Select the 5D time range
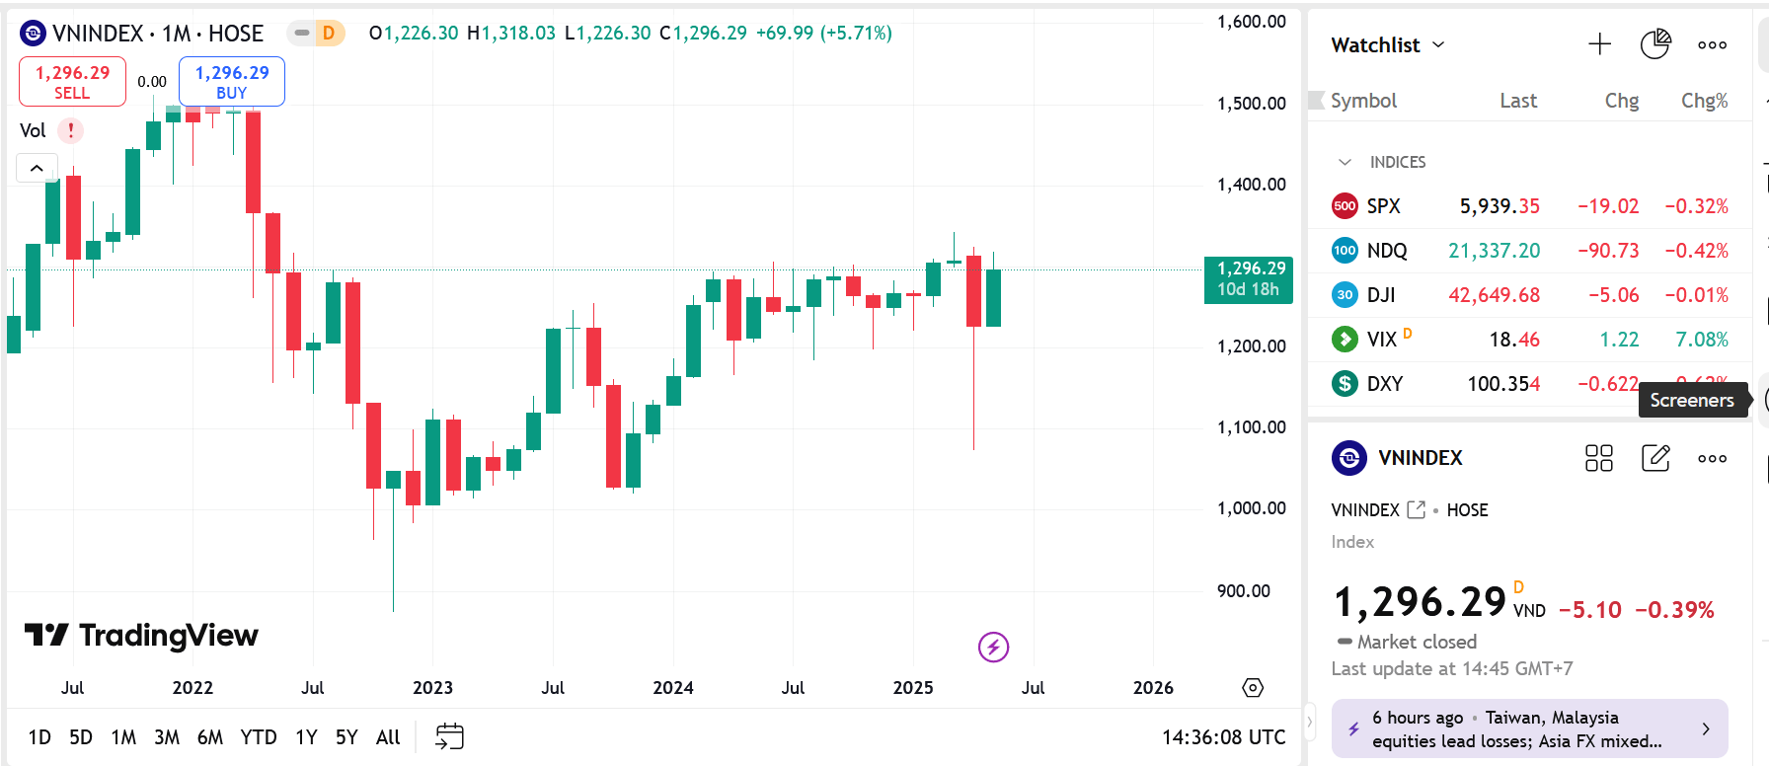 click(81, 737)
